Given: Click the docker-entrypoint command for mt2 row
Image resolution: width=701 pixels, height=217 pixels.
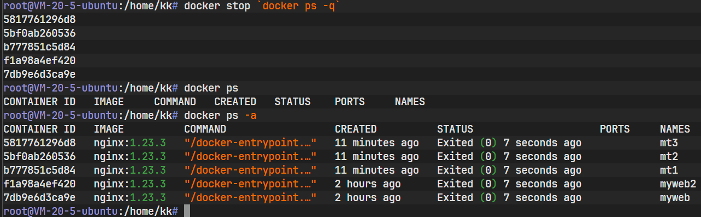Looking at the screenshot, I should (x=251, y=157).
